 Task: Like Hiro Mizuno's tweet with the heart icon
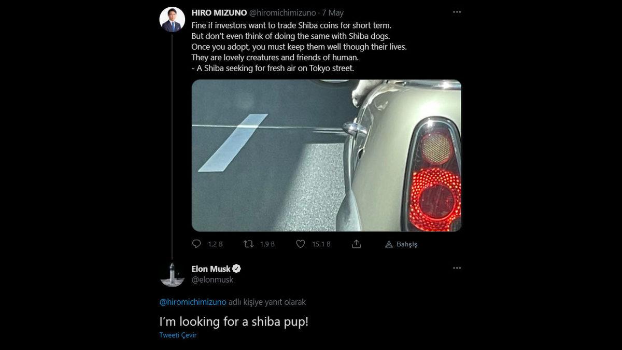pyautogui.click(x=300, y=244)
